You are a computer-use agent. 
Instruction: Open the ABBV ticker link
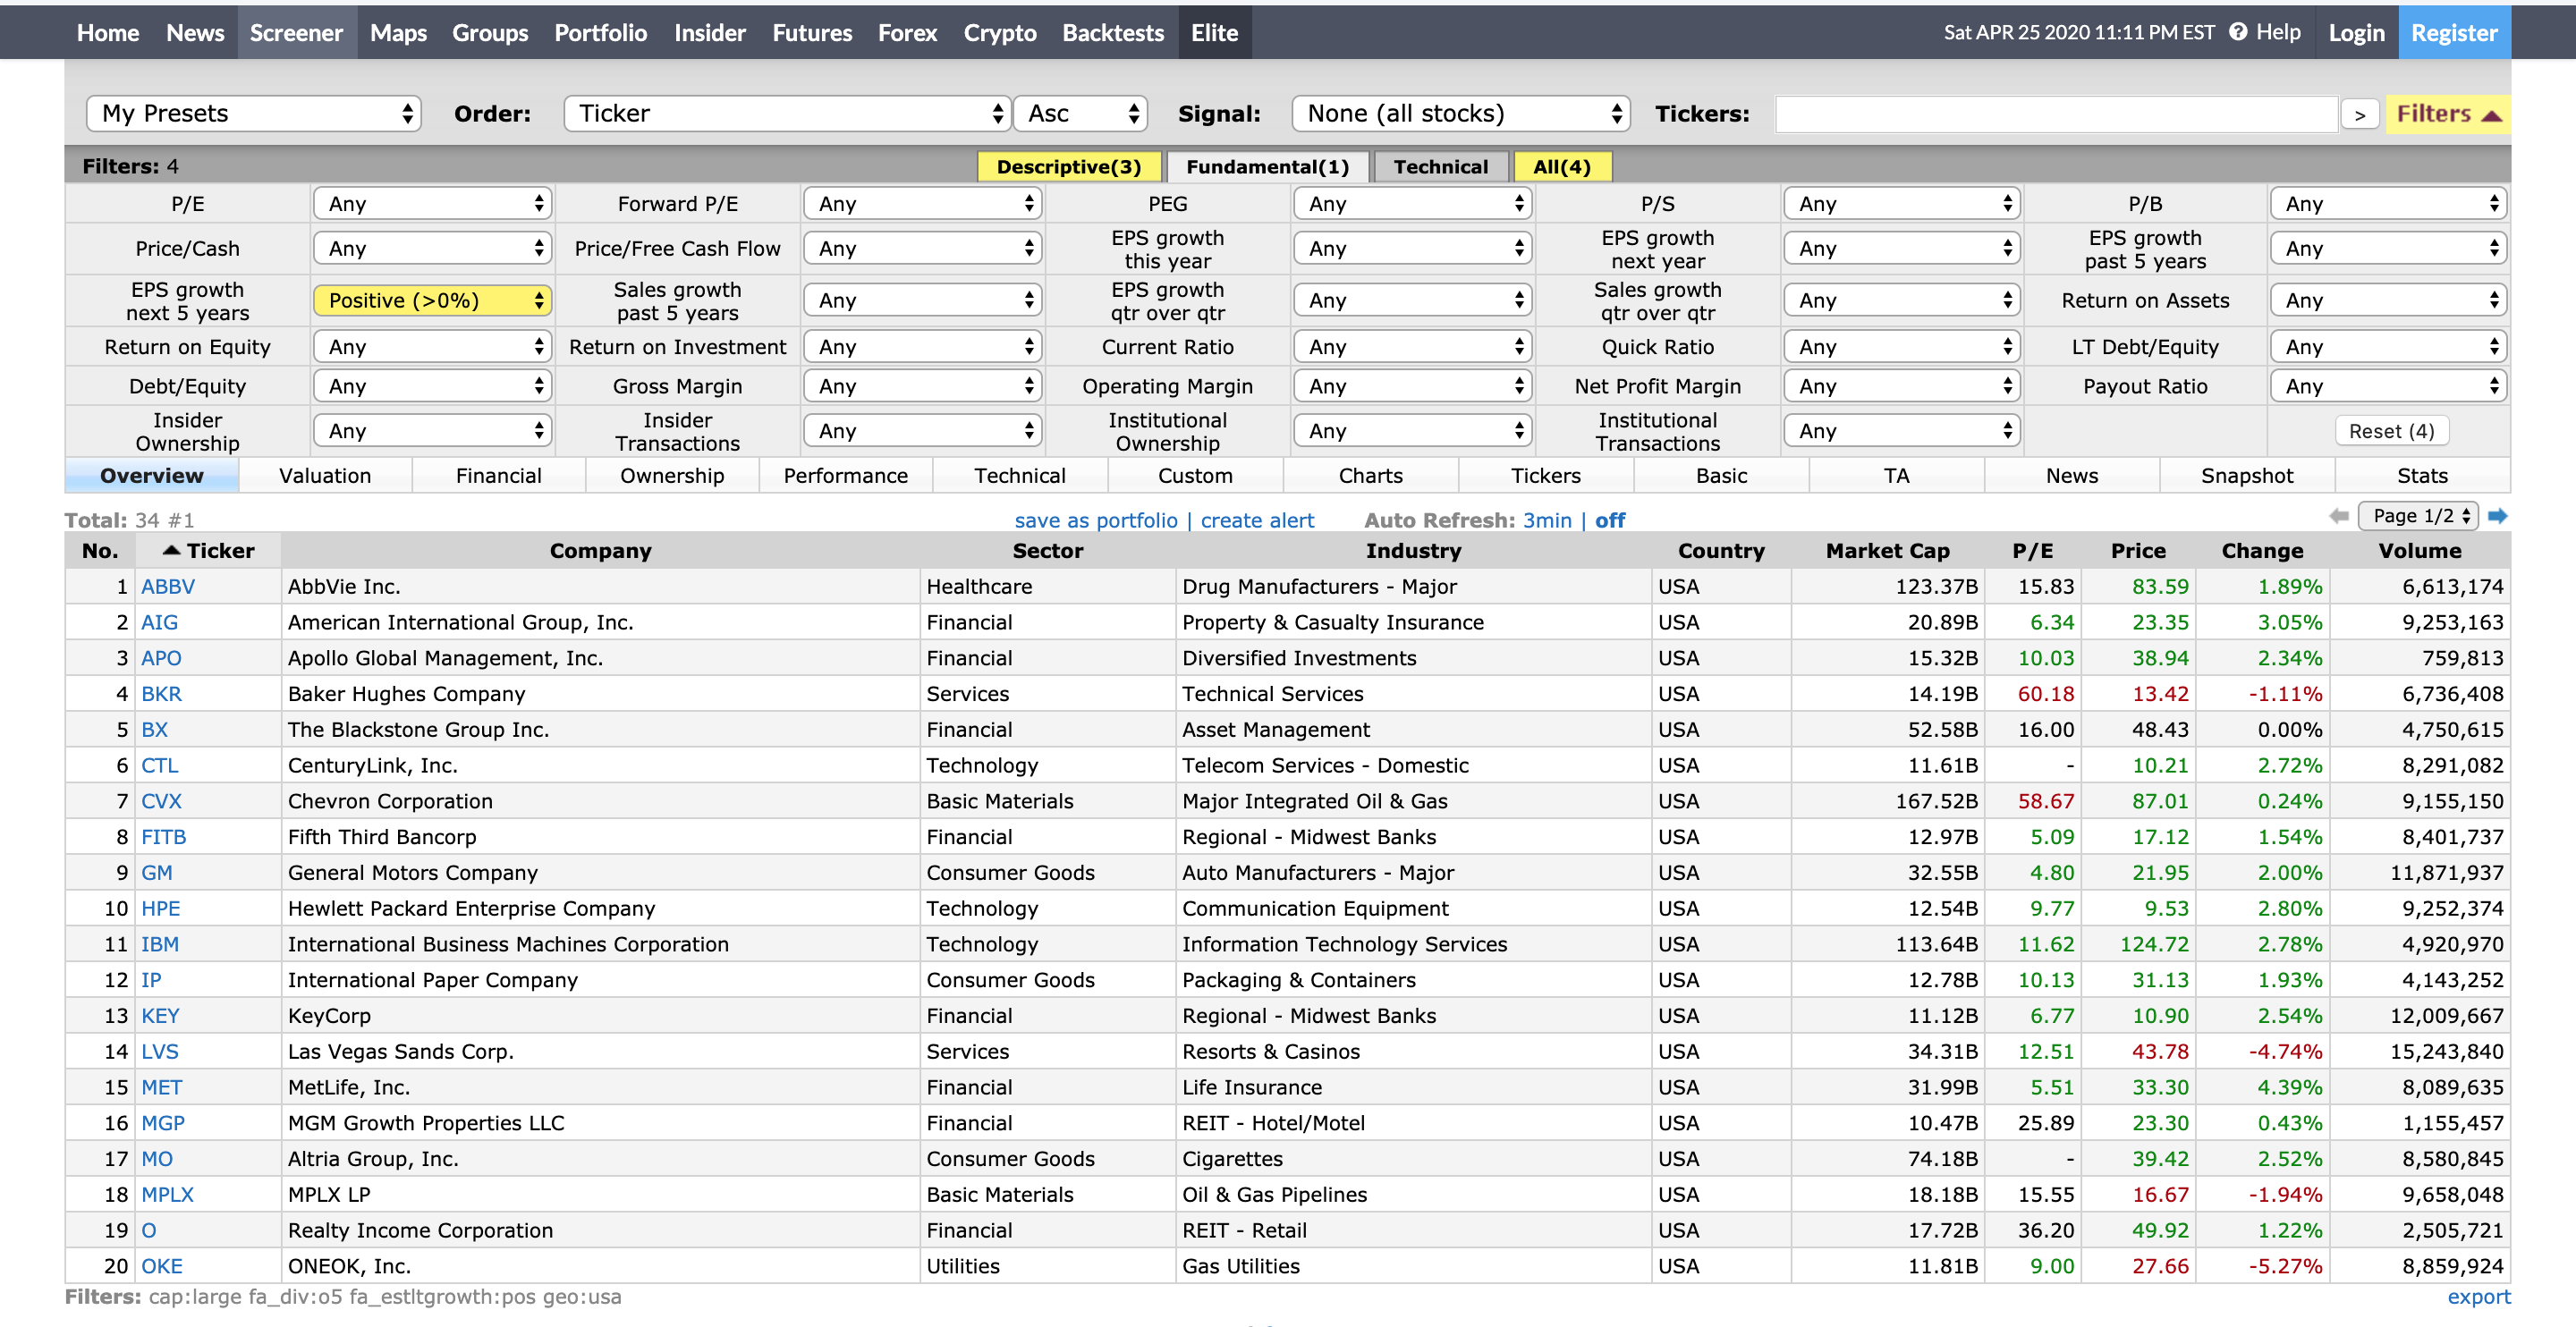point(168,587)
